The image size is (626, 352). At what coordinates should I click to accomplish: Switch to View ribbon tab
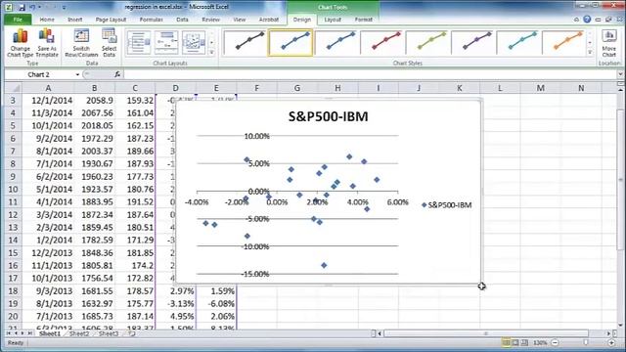pyautogui.click(x=239, y=20)
